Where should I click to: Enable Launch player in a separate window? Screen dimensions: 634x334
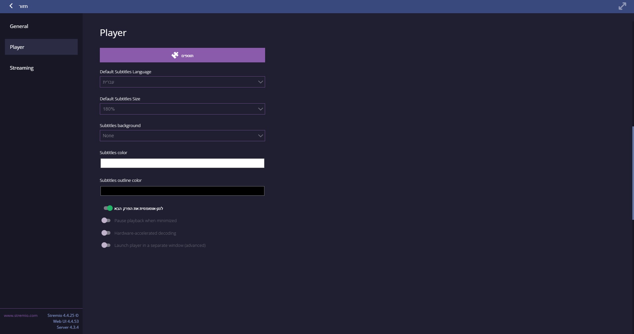(x=106, y=245)
